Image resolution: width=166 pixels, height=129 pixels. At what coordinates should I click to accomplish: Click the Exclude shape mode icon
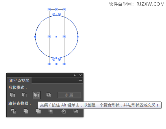tap(49, 95)
